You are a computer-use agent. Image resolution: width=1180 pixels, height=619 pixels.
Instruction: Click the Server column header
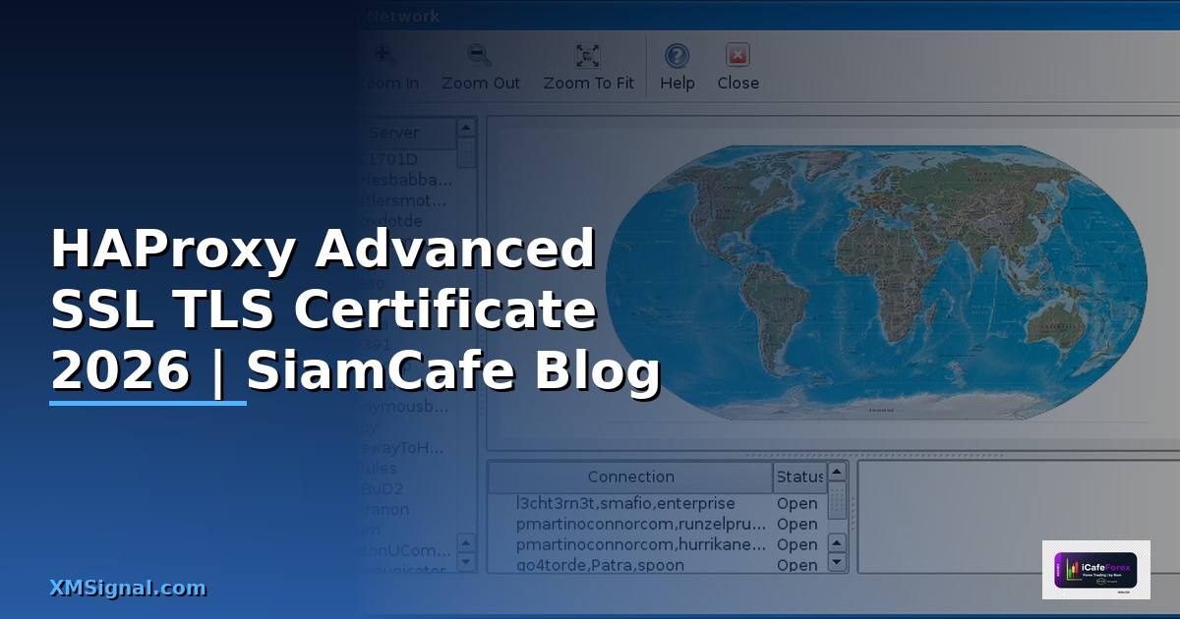(x=405, y=133)
